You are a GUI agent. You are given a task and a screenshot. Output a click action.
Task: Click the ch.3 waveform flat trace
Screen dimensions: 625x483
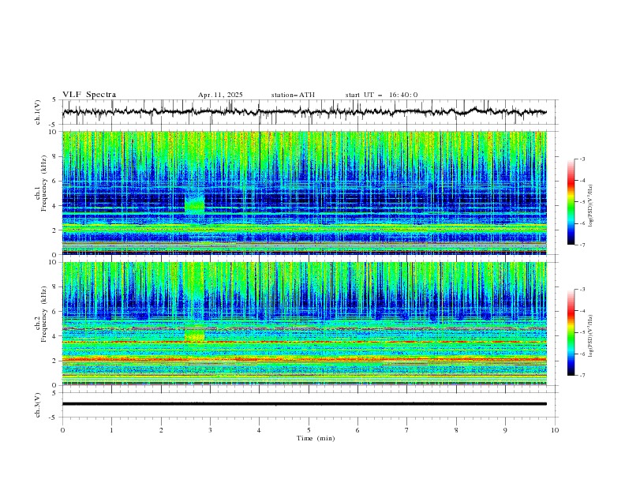point(305,404)
